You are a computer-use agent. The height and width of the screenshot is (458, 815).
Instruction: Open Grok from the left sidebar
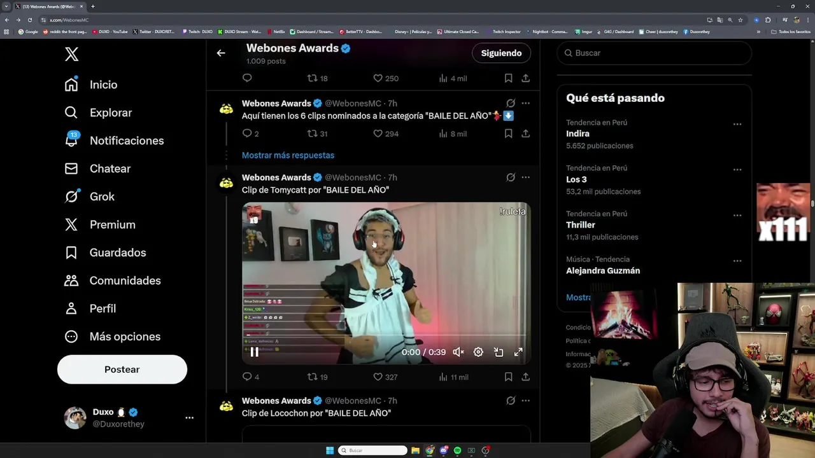coord(90,197)
